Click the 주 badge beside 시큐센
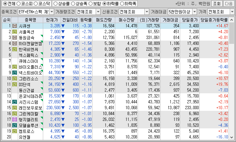Viewport: 236px width, 142px height. (x=15, y=26)
